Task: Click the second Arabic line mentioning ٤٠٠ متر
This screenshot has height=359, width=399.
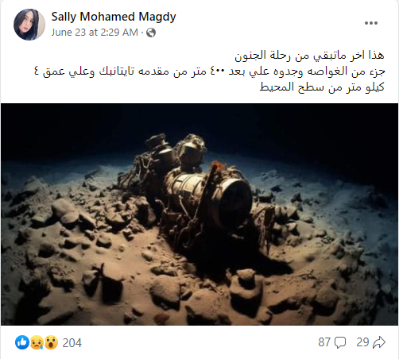Action: click(x=209, y=71)
